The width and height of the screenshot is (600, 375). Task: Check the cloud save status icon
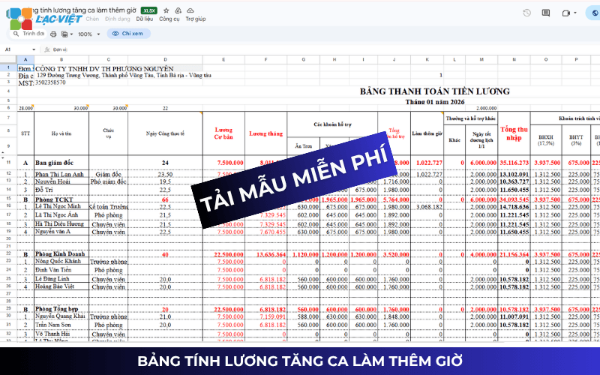(190, 10)
